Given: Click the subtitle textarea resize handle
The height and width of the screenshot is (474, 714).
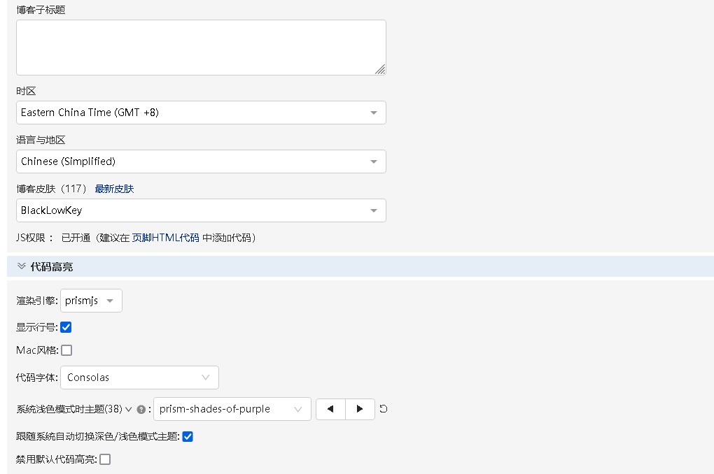Looking at the screenshot, I should (379, 69).
